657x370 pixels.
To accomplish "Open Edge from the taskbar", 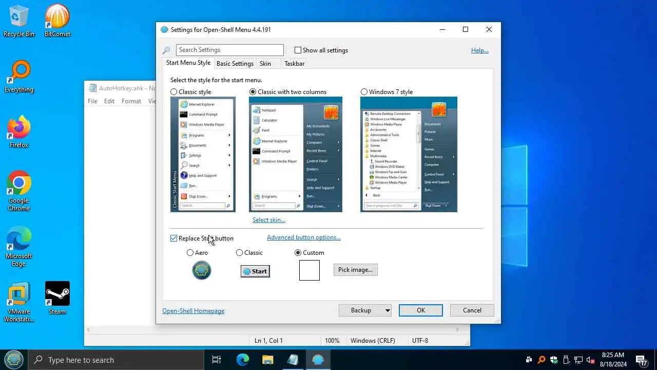I will pyautogui.click(x=242, y=360).
